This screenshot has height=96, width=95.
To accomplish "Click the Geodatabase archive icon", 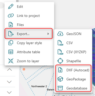I will coord(60,88).
